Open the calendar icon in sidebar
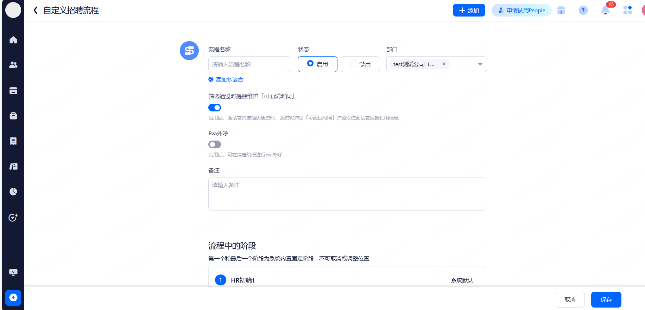This screenshot has height=310, width=645. click(13, 90)
